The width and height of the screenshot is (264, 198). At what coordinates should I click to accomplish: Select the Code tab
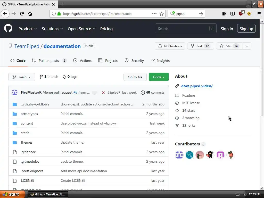18,61
